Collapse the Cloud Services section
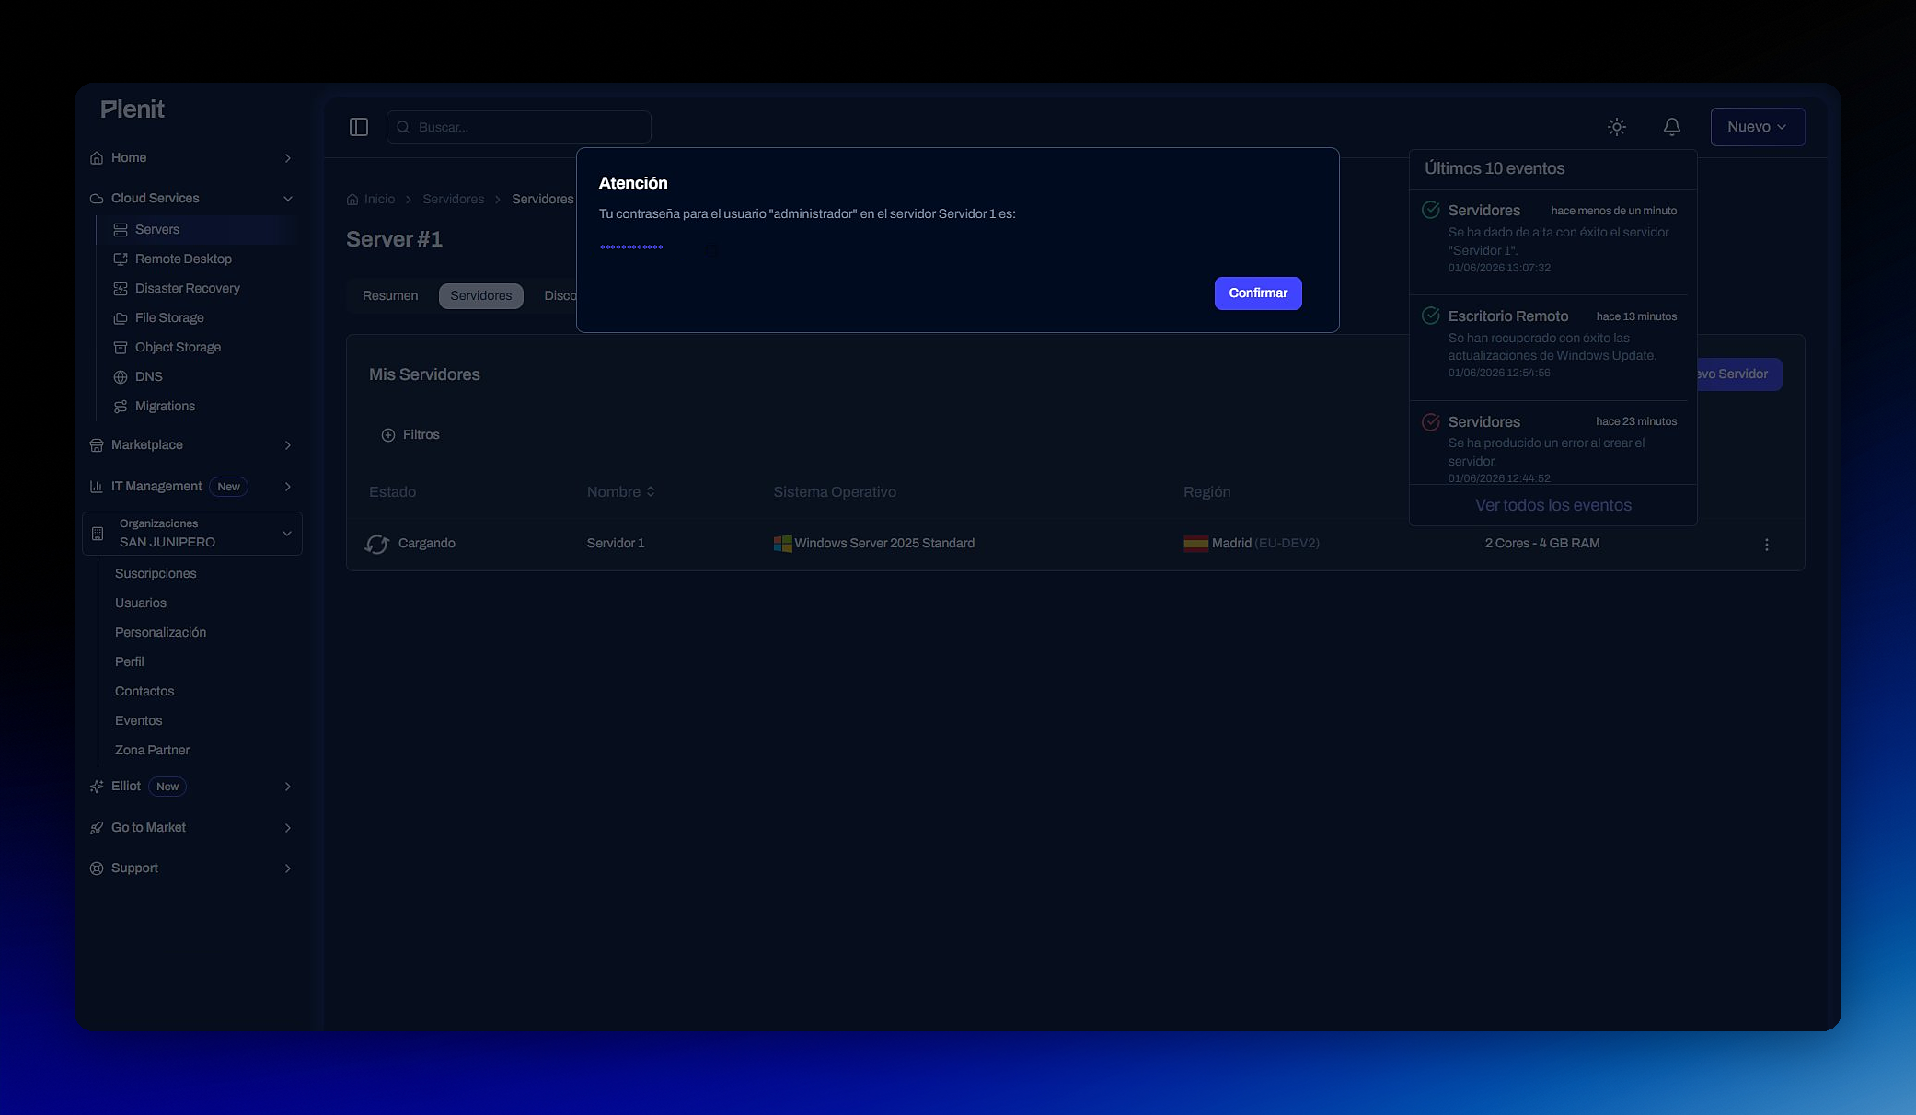This screenshot has height=1115, width=1916. 288,199
